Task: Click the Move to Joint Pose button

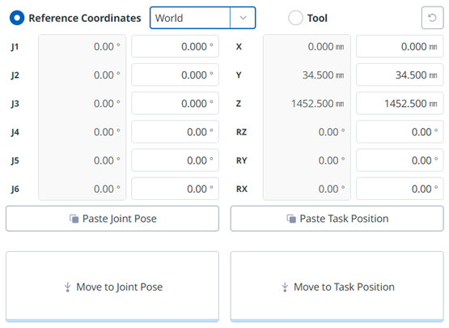Action: pyautogui.click(x=112, y=287)
